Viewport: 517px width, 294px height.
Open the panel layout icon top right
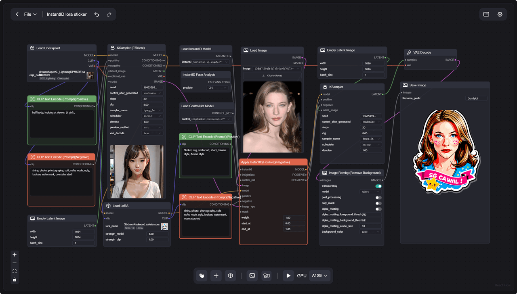(x=486, y=14)
